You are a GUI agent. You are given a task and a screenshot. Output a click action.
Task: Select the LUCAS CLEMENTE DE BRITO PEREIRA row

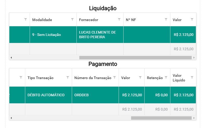coord(103,35)
